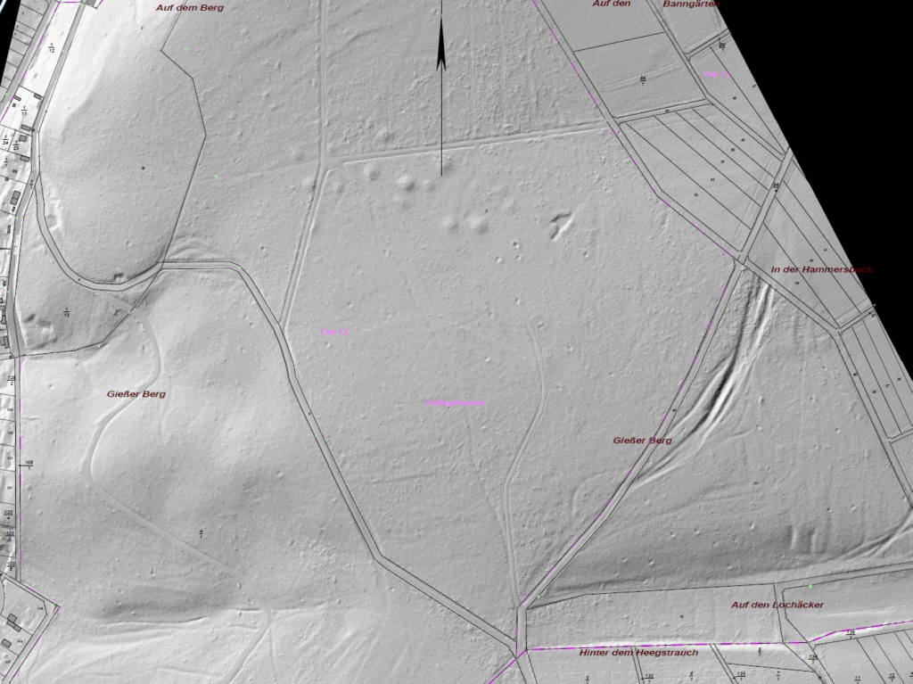
Task: Click the 'Auf den Lochäcker' label
Action: pyautogui.click(x=777, y=605)
